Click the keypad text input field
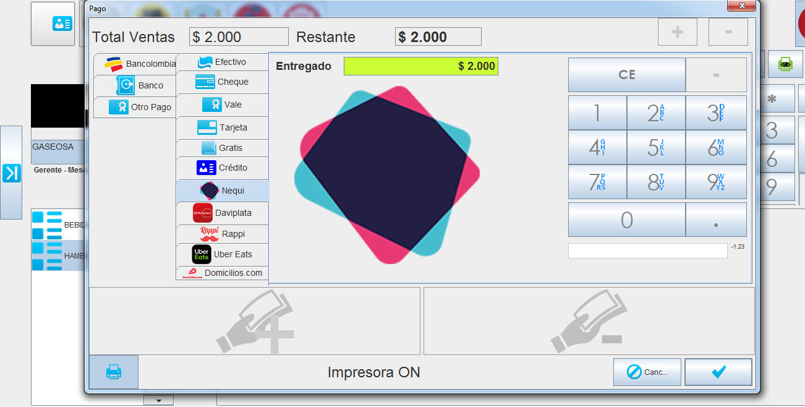 click(x=647, y=251)
